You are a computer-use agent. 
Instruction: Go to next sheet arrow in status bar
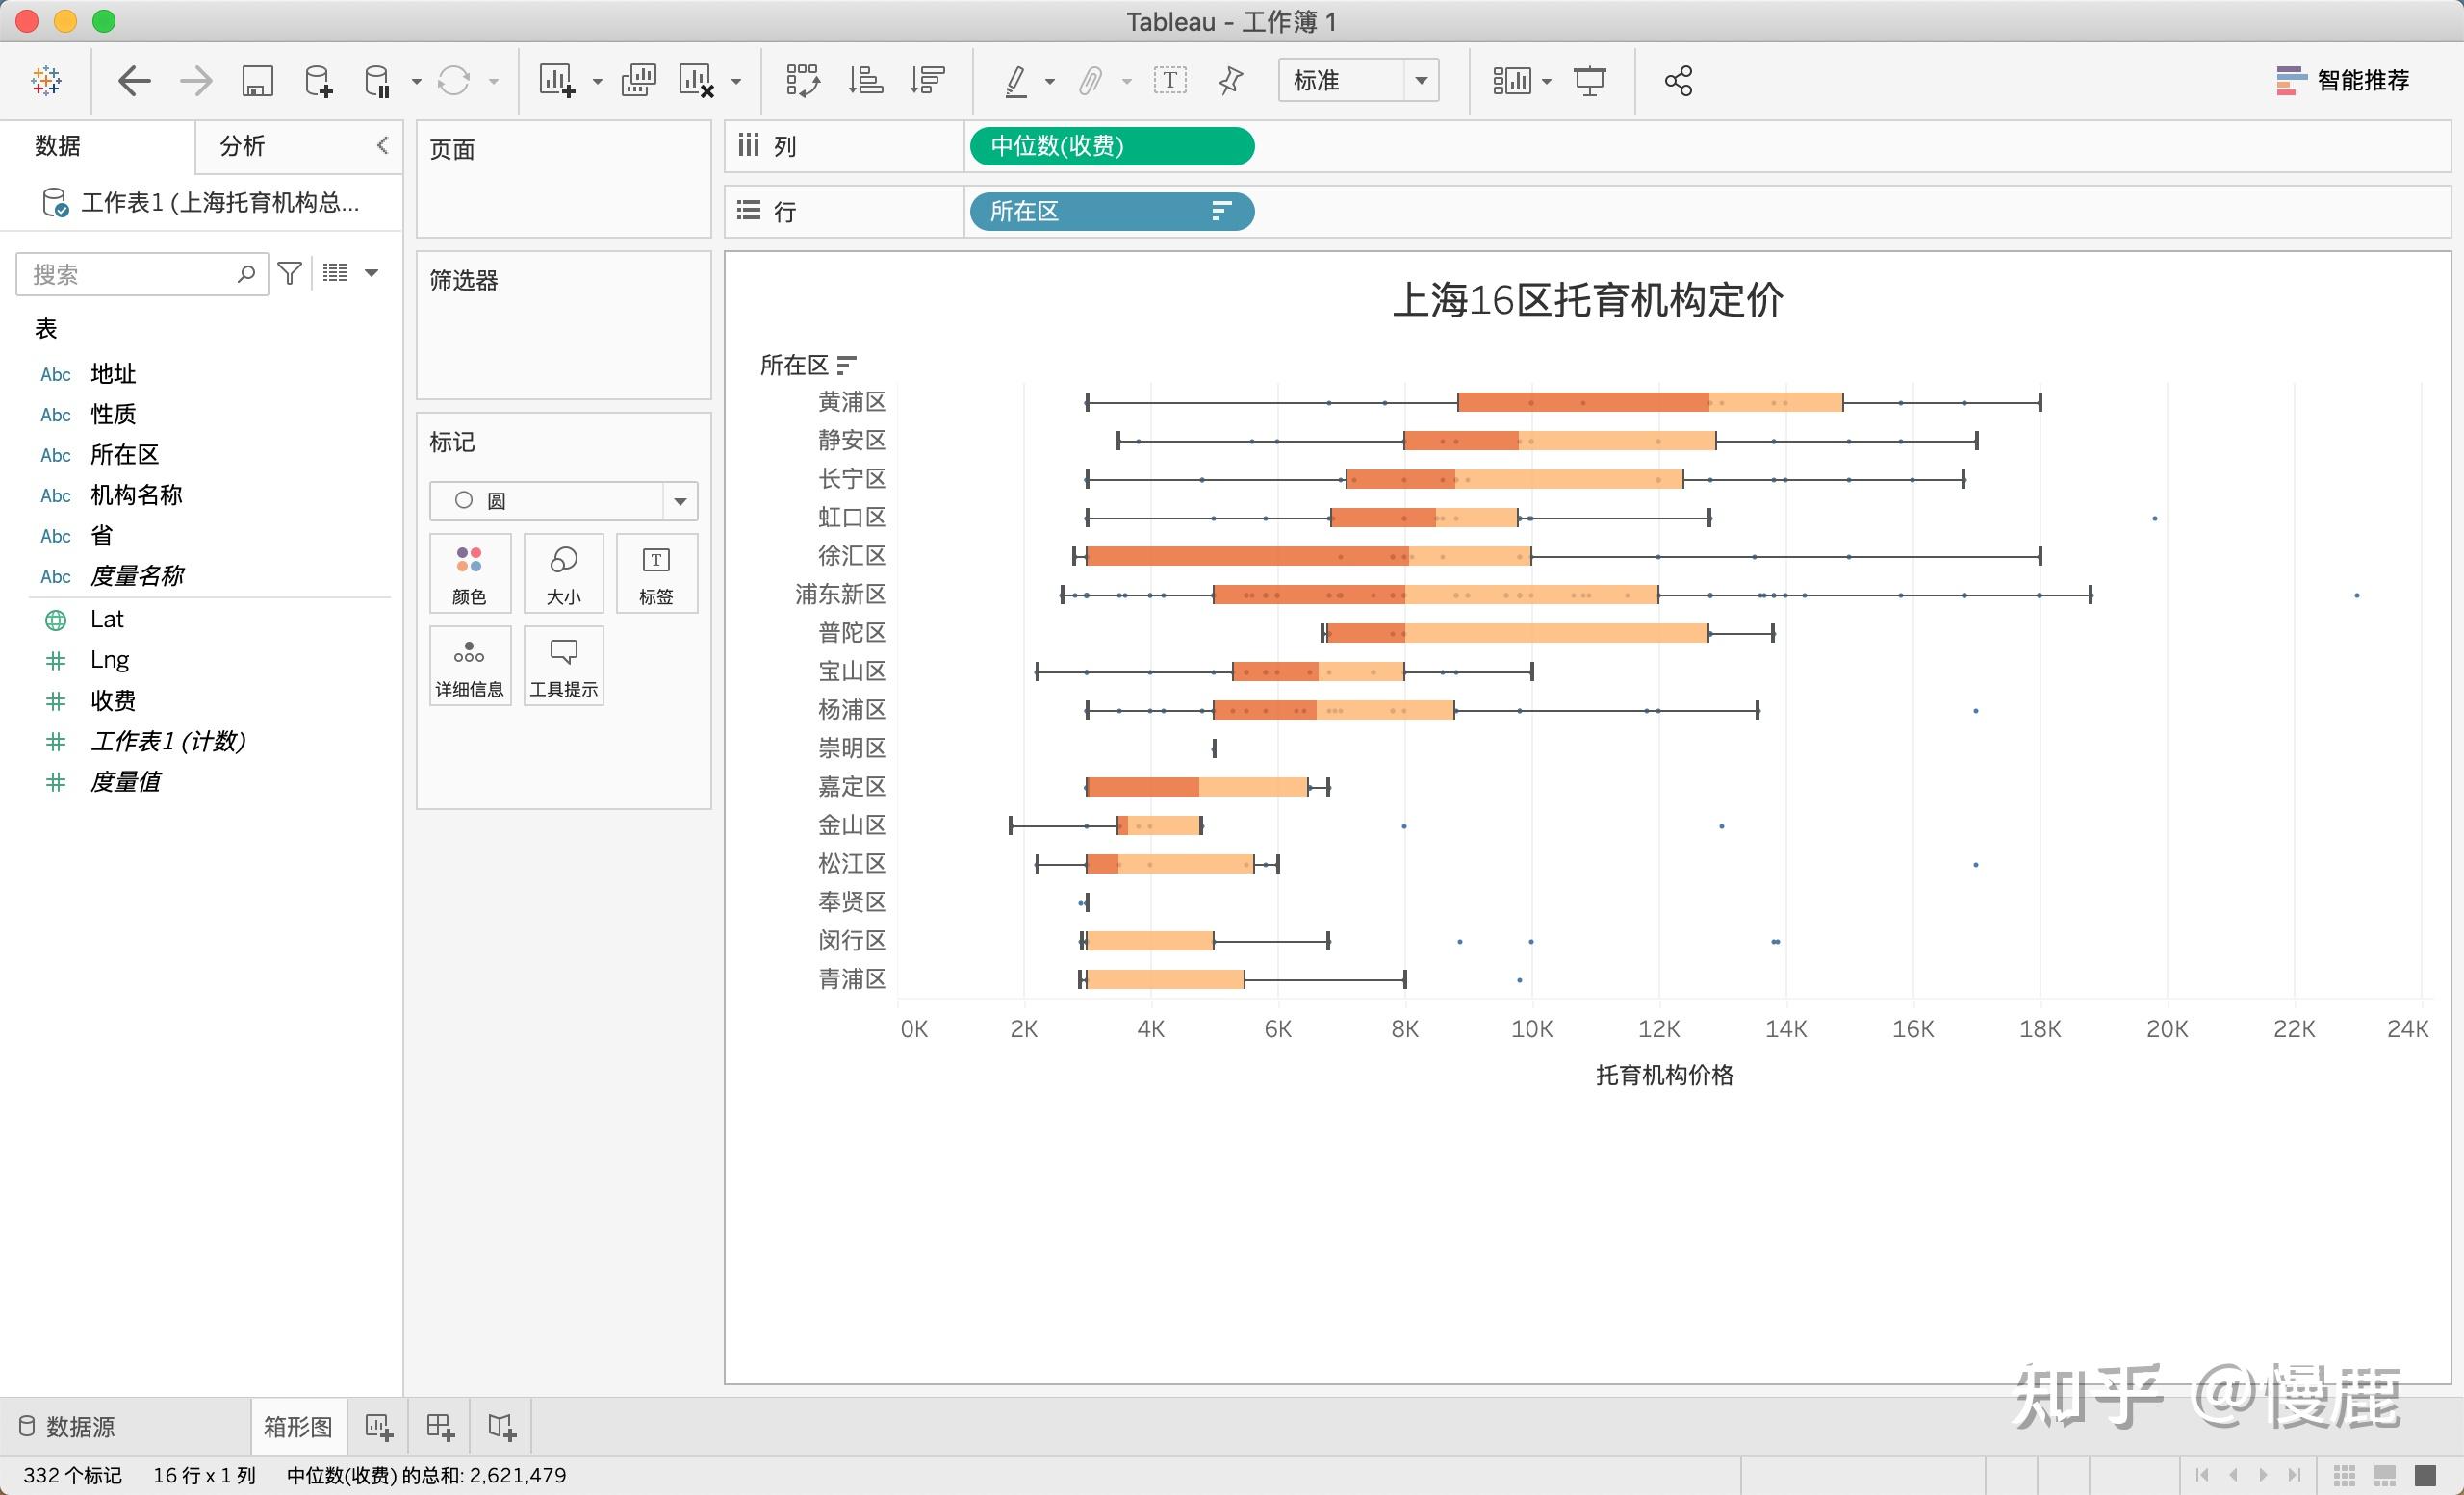coord(2263,1476)
